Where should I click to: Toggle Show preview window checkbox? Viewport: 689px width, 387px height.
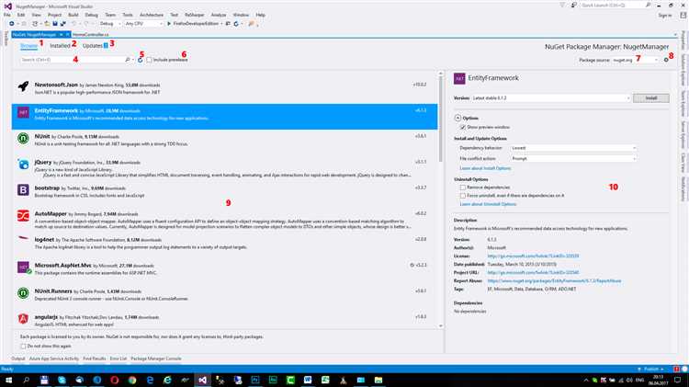tap(463, 127)
